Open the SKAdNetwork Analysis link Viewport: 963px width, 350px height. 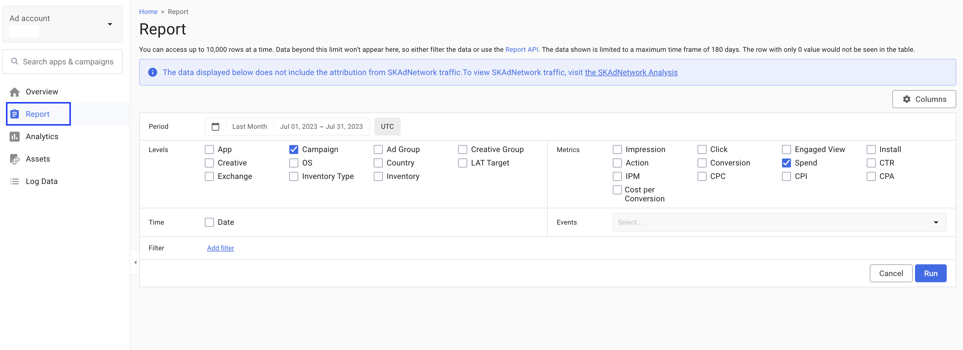(631, 73)
